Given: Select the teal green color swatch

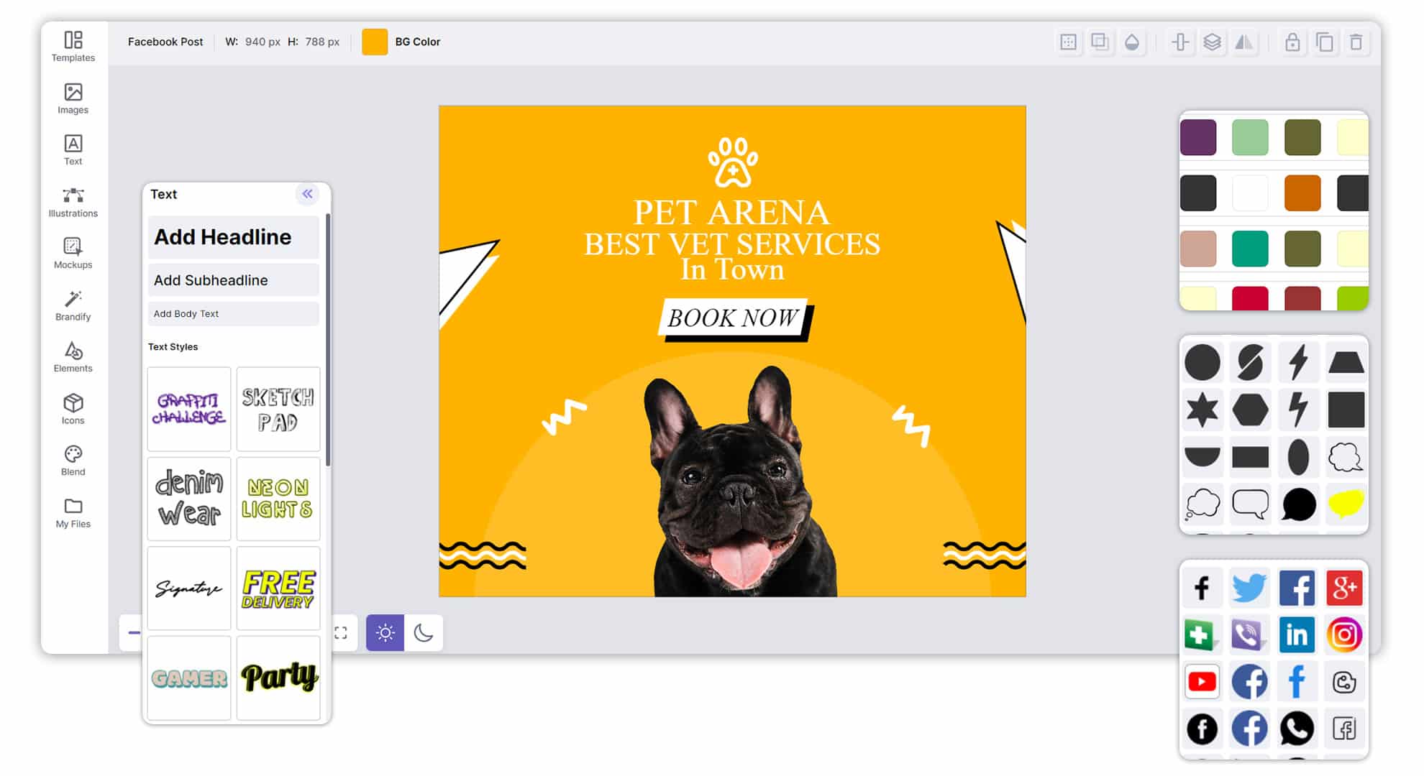Looking at the screenshot, I should coord(1249,249).
